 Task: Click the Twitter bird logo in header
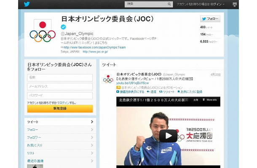pyautogui.click(x=27, y=4)
